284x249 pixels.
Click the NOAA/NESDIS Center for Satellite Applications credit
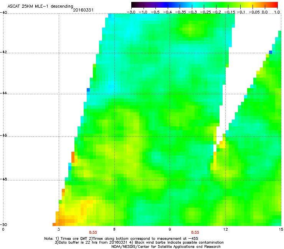[166, 247]
